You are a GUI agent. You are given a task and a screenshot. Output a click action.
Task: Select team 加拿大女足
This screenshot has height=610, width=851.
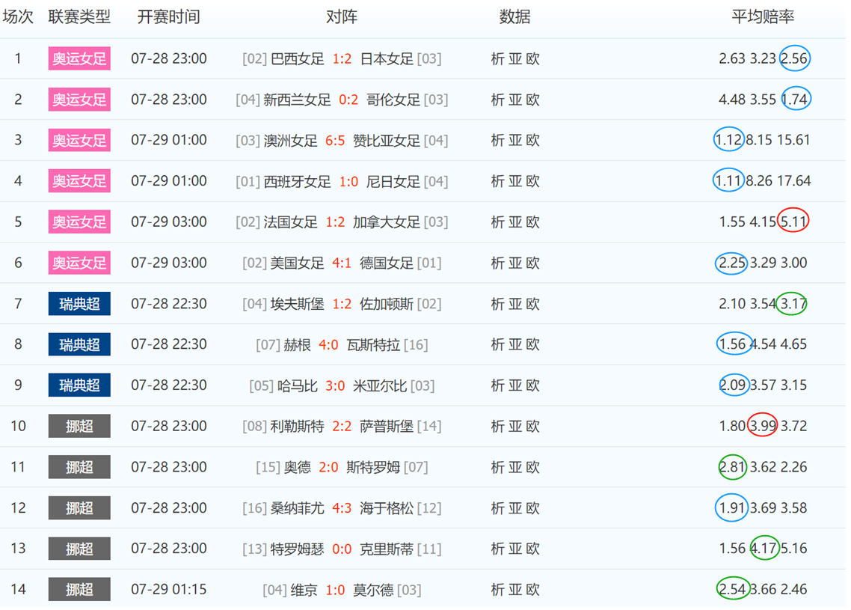point(387,222)
